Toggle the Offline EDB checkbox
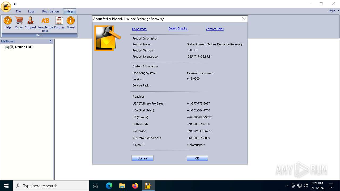This screenshot has width=340, height=191. click(x=7, y=47)
